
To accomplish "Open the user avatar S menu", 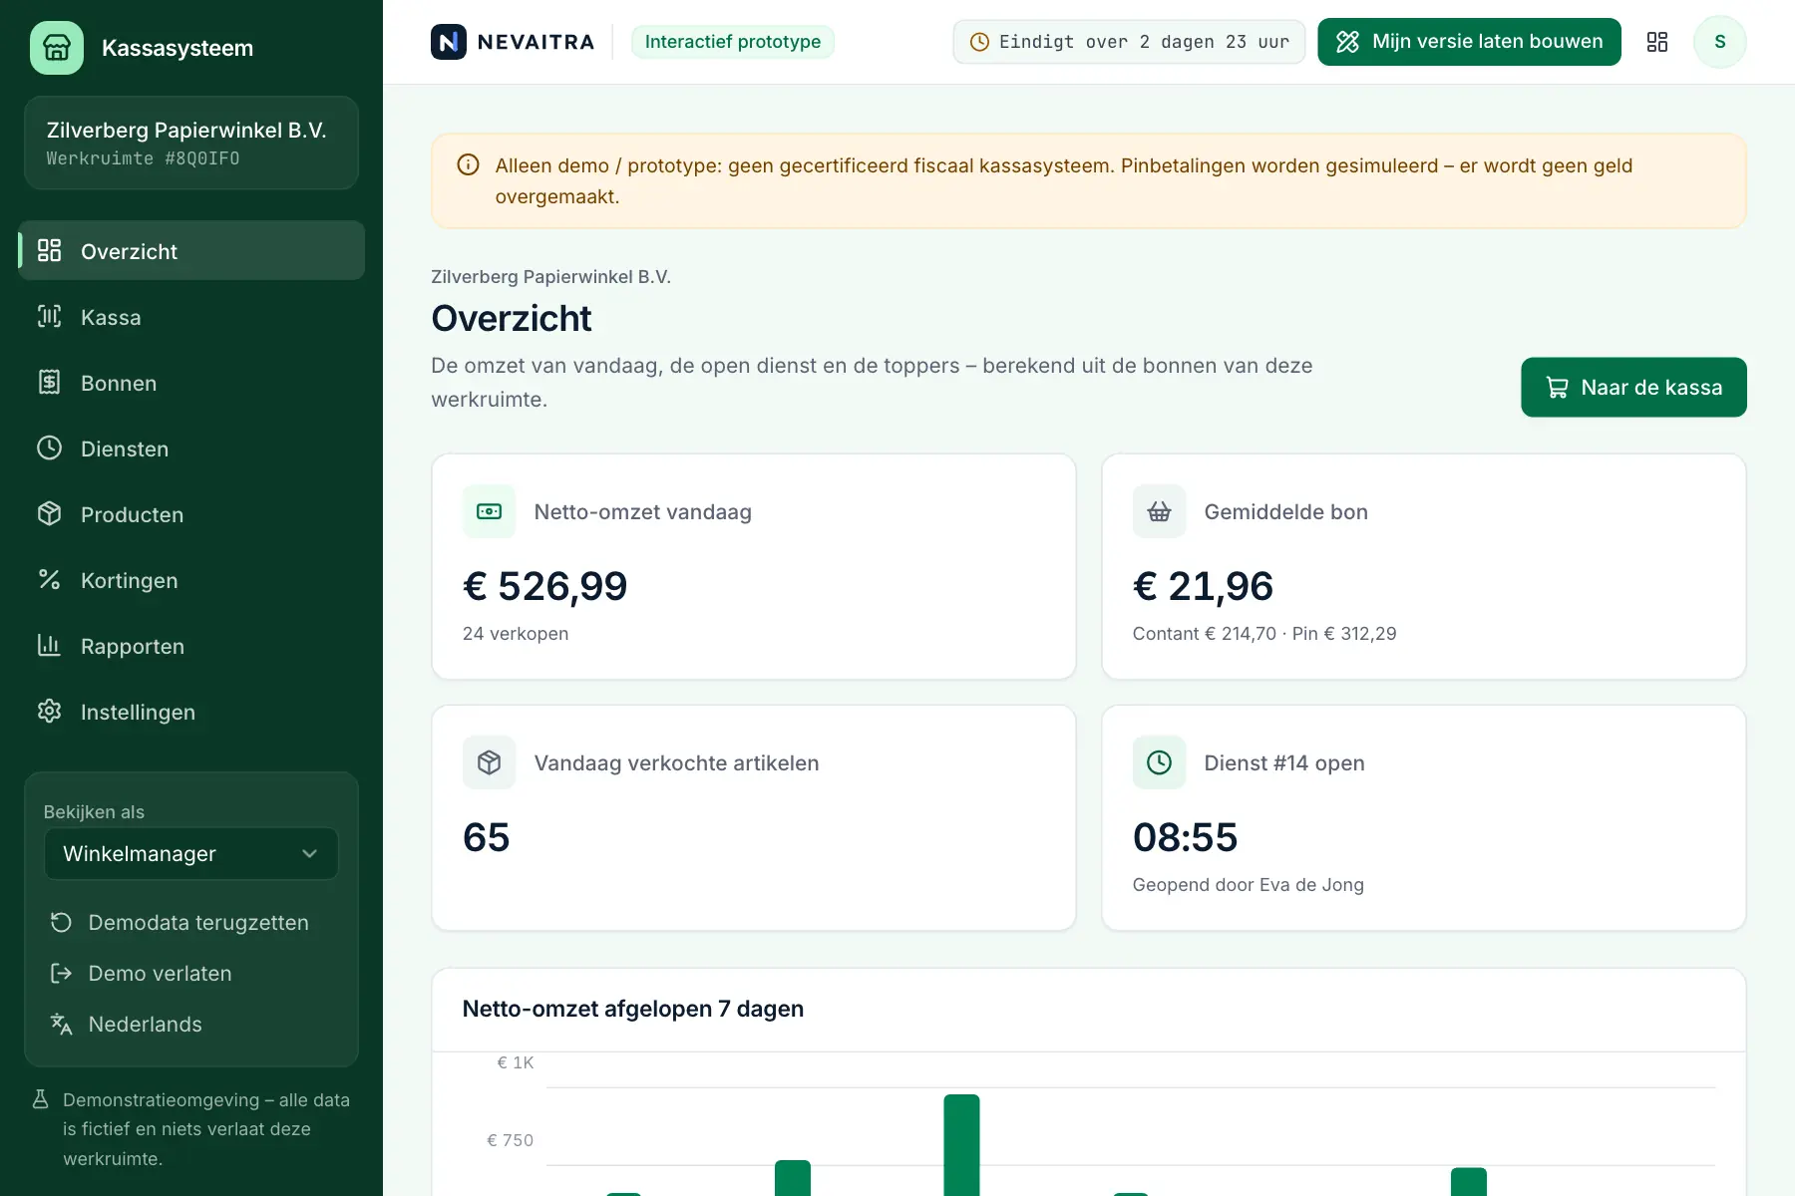I will click(x=1720, y=42).
